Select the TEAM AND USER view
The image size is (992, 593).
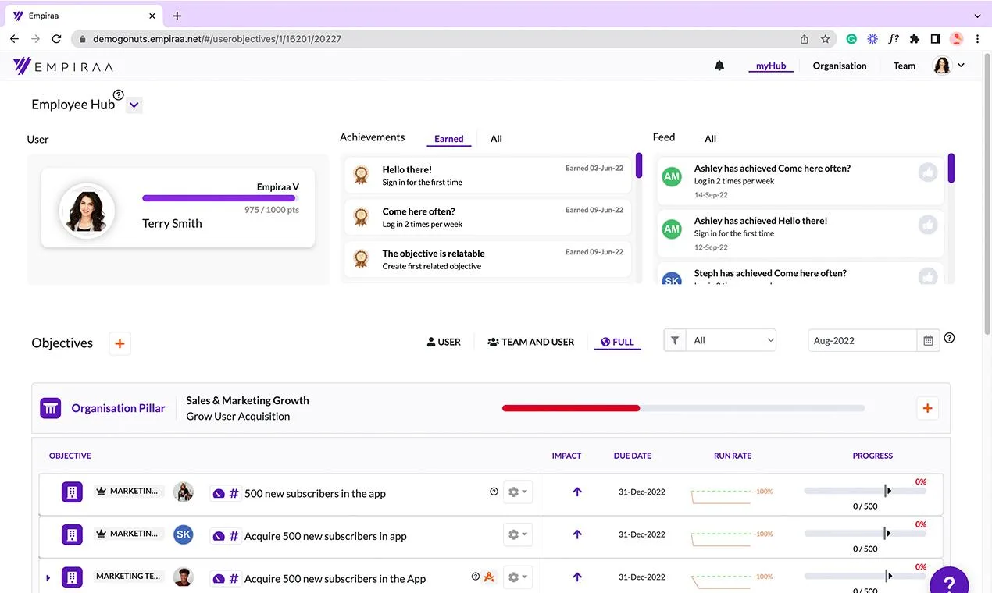(530, 342)
